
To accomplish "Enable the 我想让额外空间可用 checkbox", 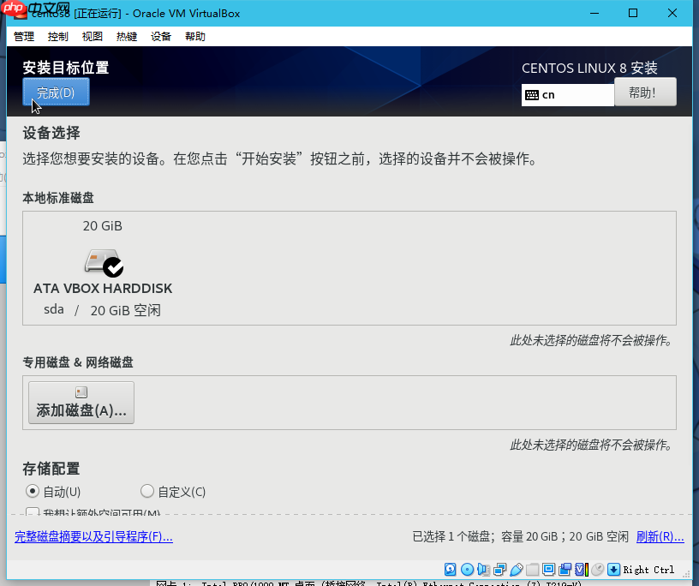I will coord(32,512).
